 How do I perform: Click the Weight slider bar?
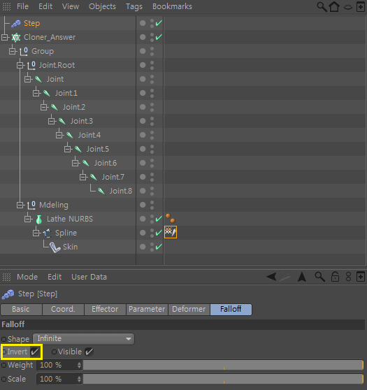(223, 365)
